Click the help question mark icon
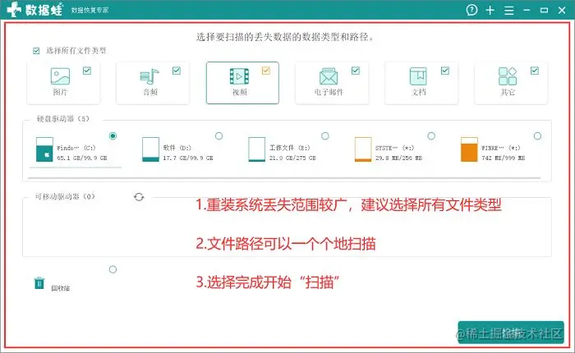Viewport: 575px width, 353px height. coord(471,10)
